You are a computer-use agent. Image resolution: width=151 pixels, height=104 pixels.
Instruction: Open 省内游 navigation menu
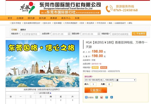point(42,18)
